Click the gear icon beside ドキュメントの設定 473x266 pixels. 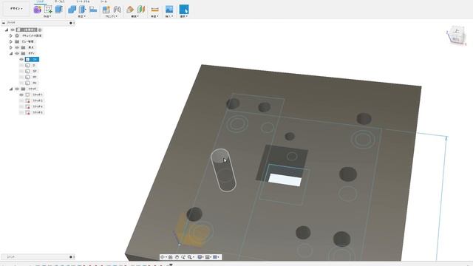(x=17, y=35)
